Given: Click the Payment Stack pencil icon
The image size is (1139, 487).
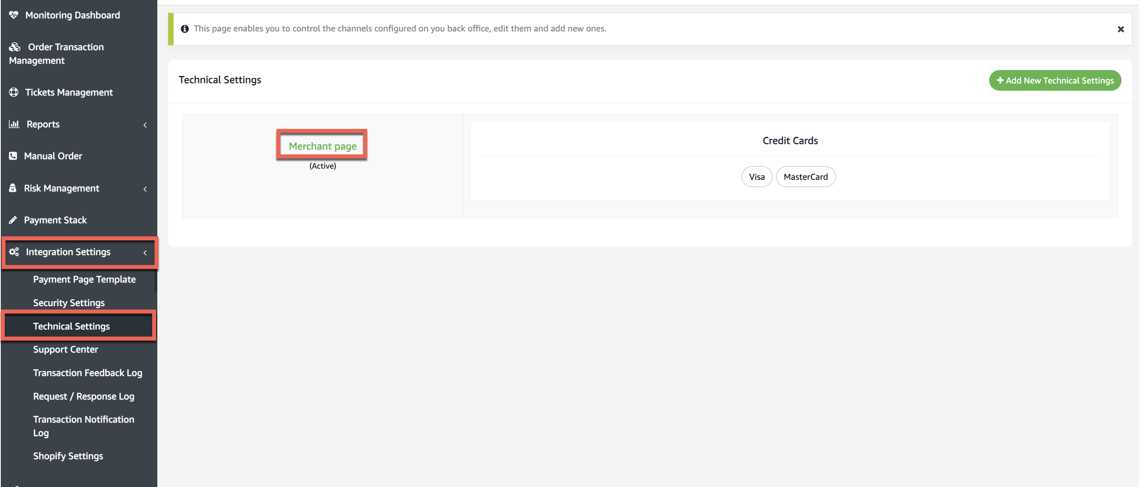Looking at the screenshot, I should 13,220.
